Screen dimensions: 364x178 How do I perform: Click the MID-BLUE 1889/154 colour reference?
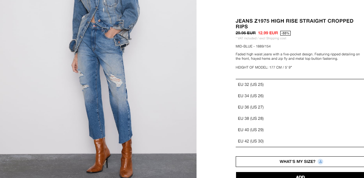click(x=253, y=46)
